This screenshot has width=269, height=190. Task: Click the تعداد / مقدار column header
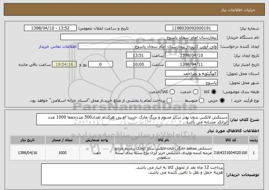point(63,140)
